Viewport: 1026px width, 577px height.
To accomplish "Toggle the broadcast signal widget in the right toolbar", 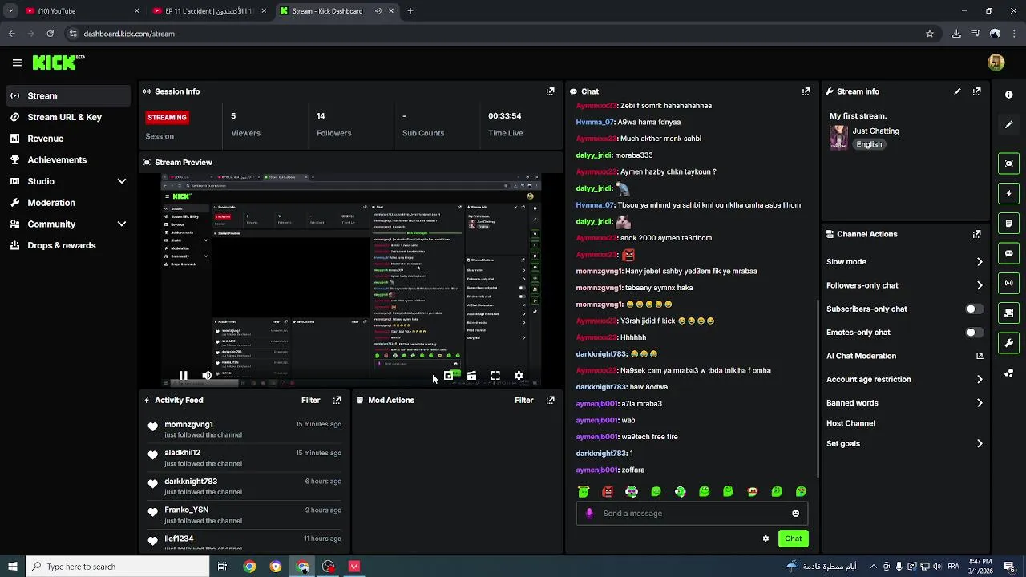I will tap(1008, 283).
